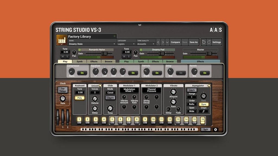Solo Dreamy Pad layer with S button
278x156 pixels.
[129, 56]
